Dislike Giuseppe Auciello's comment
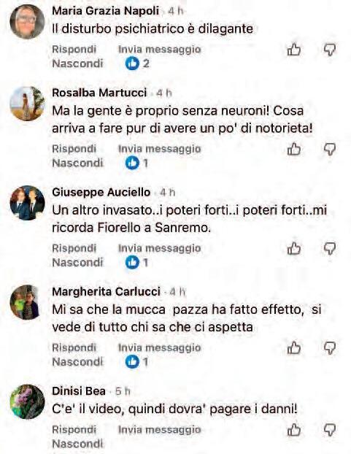Viewport: 351px width, 454px height. point(329,249)
